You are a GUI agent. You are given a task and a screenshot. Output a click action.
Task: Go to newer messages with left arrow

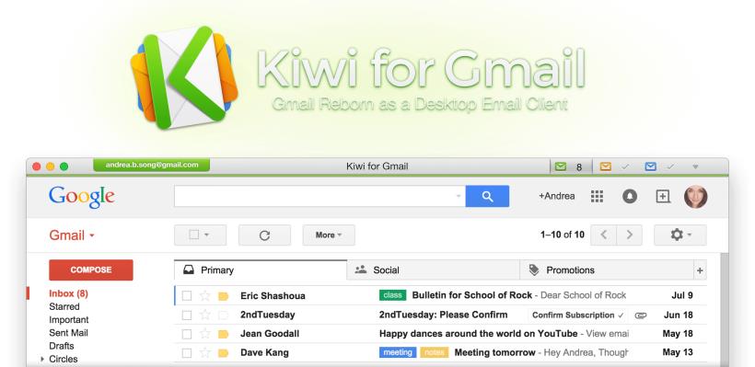click(603, 235)
